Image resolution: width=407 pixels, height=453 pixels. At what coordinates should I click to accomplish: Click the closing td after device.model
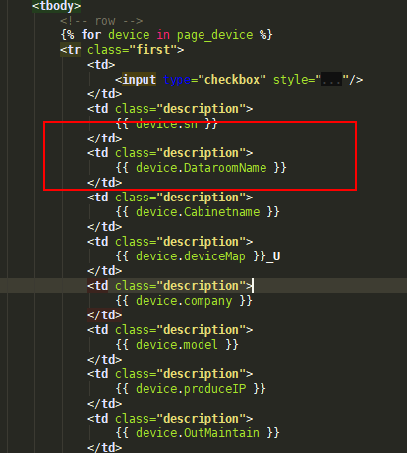pos(105,360)
